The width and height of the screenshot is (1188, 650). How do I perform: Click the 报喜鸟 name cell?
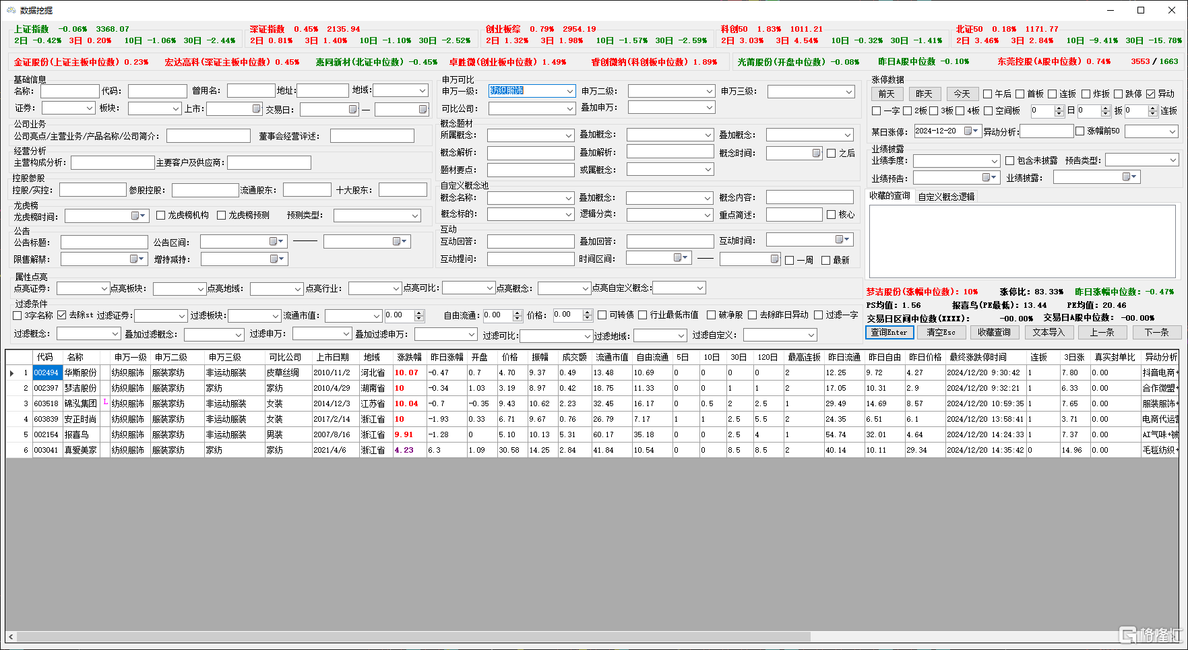[x=81, y=434]
